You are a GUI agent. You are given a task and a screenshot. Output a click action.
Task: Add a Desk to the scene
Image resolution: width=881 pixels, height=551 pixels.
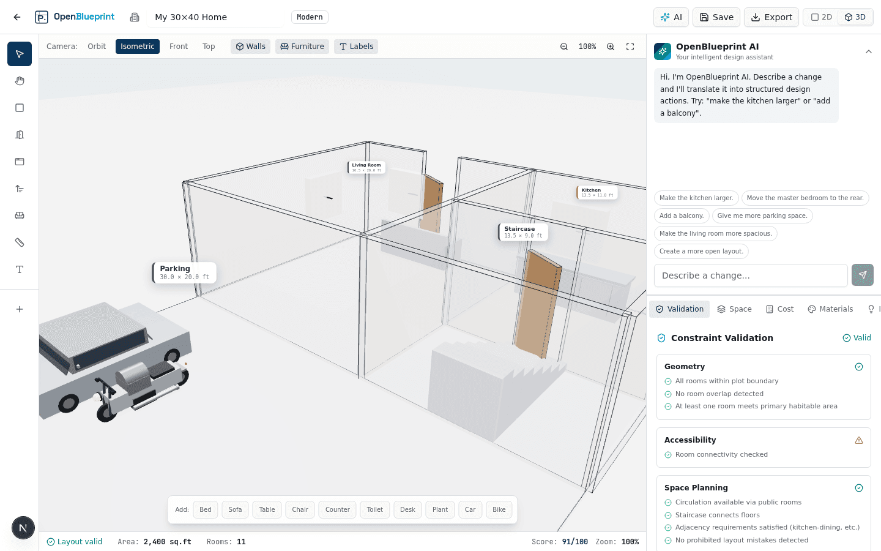407,509
